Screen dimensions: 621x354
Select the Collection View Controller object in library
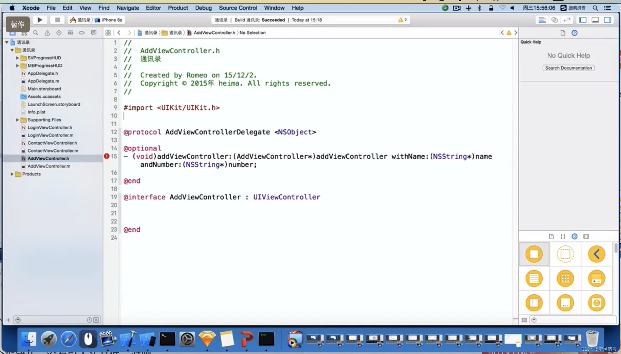coord(565,279)
